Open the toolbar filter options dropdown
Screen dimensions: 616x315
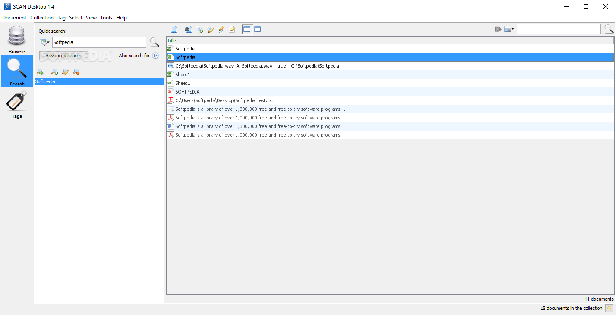click(x=509, y=29)
